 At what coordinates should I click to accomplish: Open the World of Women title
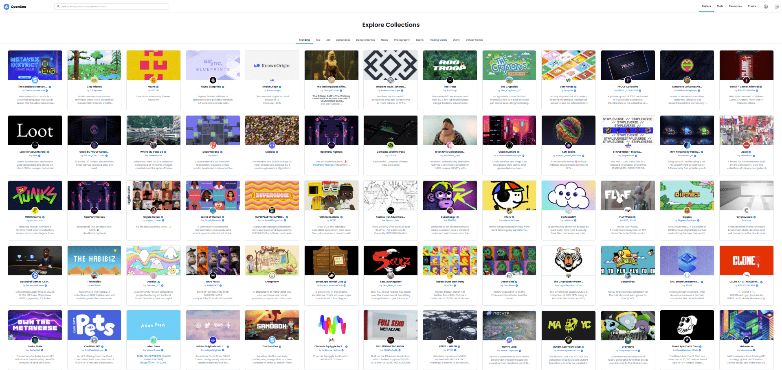[x=211, y=217]
